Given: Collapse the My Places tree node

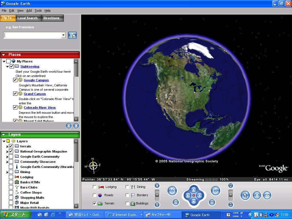Looking at the screenshot, I should tap(4, 61).
